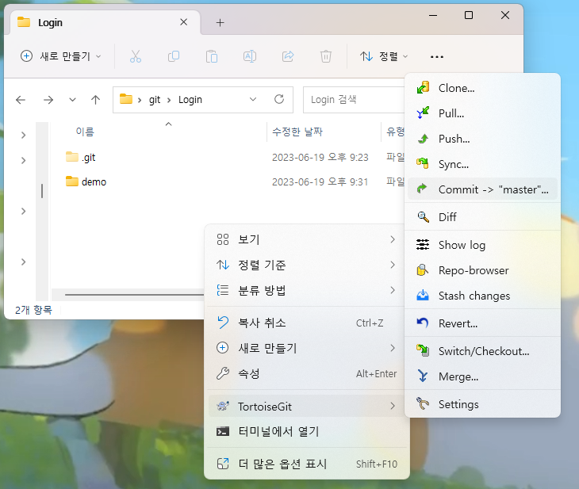Select 터미널에서 열기 menu item

pyautogui.click(x=306, y=431)
